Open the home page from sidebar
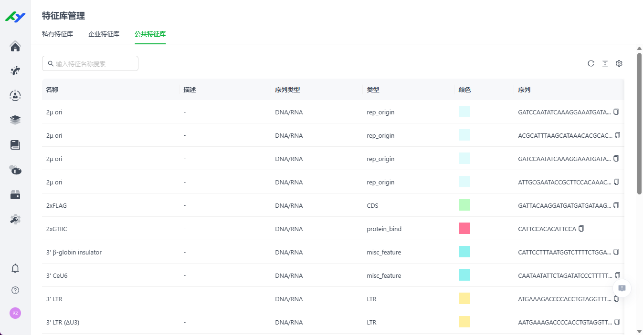 pos(15,46)
